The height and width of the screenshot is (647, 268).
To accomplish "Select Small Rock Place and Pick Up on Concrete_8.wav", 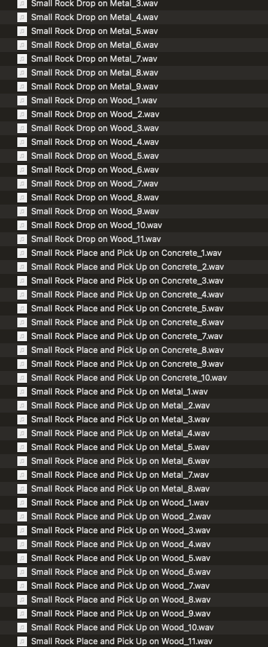I will click(x=127, y=350).
